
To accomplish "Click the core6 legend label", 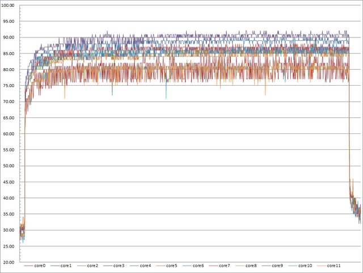I will [x=199, y=266].
